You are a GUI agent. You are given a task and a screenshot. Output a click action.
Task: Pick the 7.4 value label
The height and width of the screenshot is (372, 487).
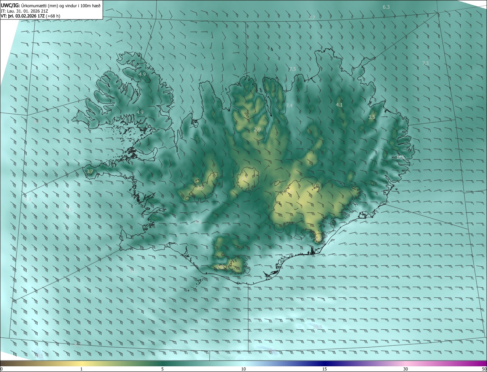[x=289, y=105]
